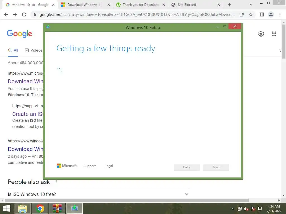
Task: Open first 'Download Win' result link
Action: pyautogui.click(x=25, y=81)
